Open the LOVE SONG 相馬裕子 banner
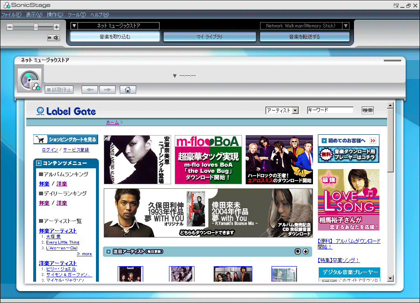The image size is (420, 303). pyautogui.click(x=349, y=200)
